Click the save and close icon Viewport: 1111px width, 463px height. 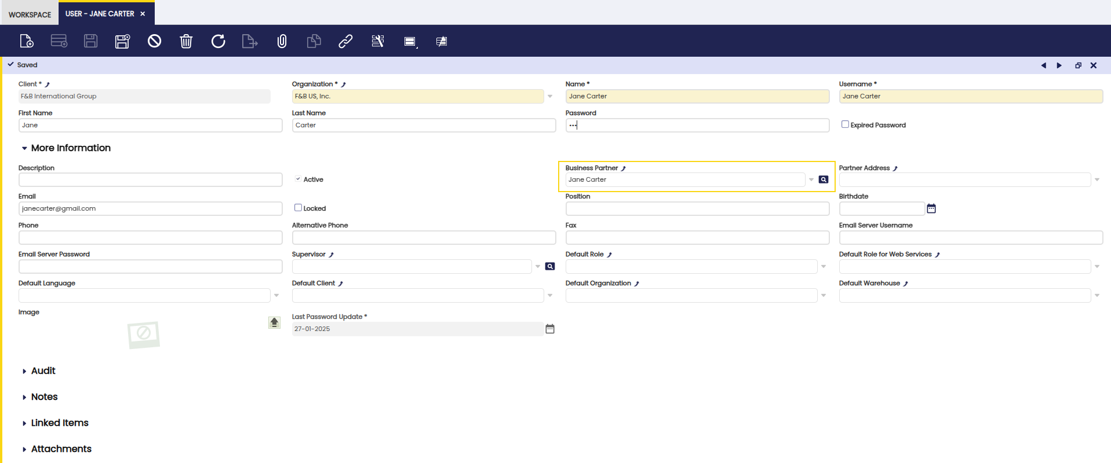(122, 41)
